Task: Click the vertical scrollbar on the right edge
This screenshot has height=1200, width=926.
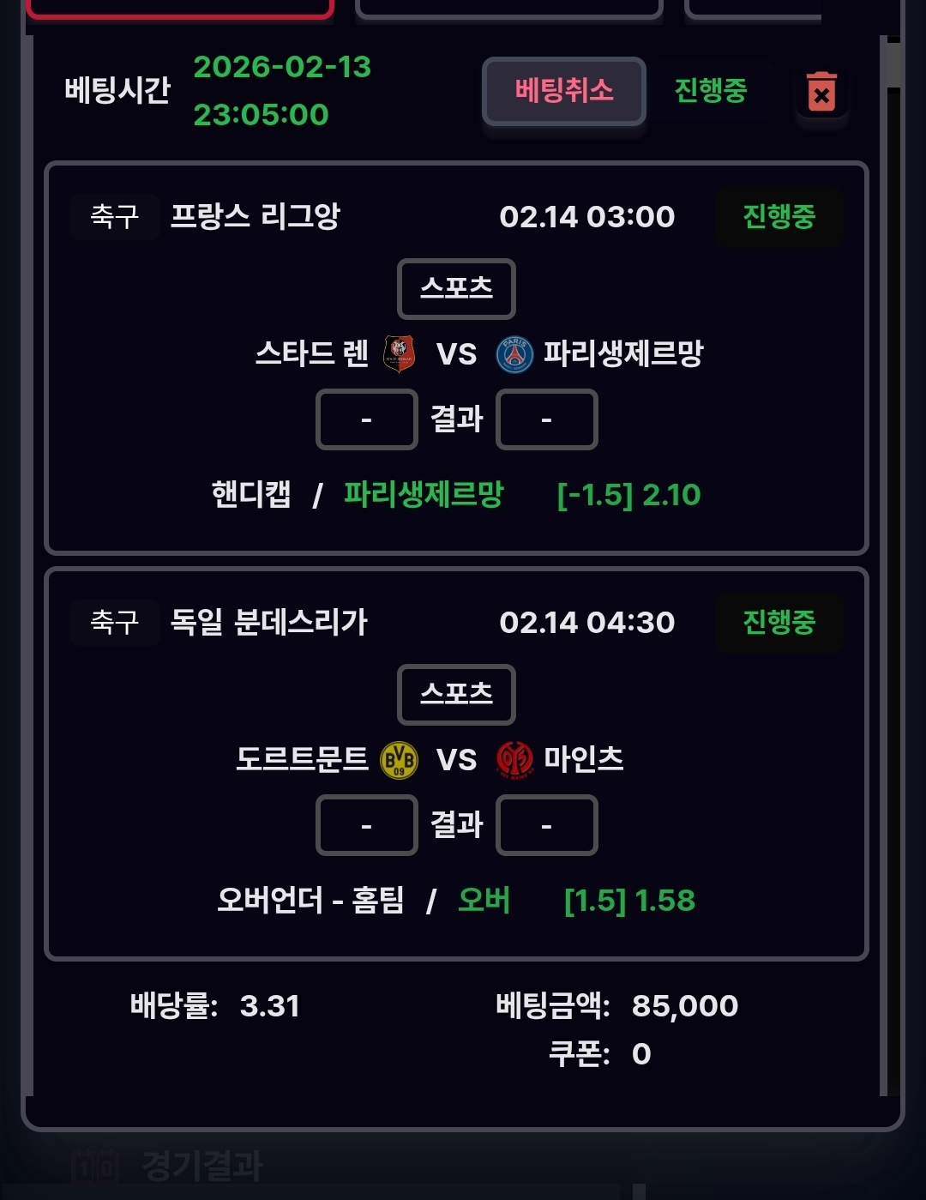Action: point(893,64)
